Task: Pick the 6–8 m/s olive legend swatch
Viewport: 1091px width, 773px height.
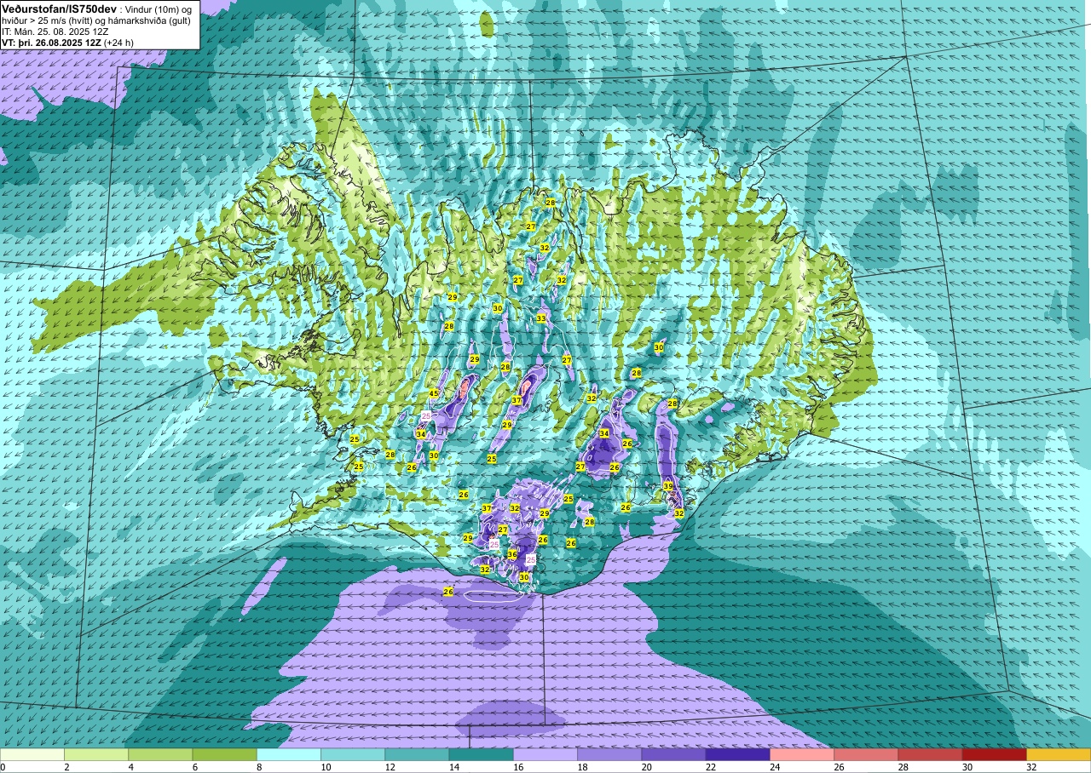Action: 224,754
